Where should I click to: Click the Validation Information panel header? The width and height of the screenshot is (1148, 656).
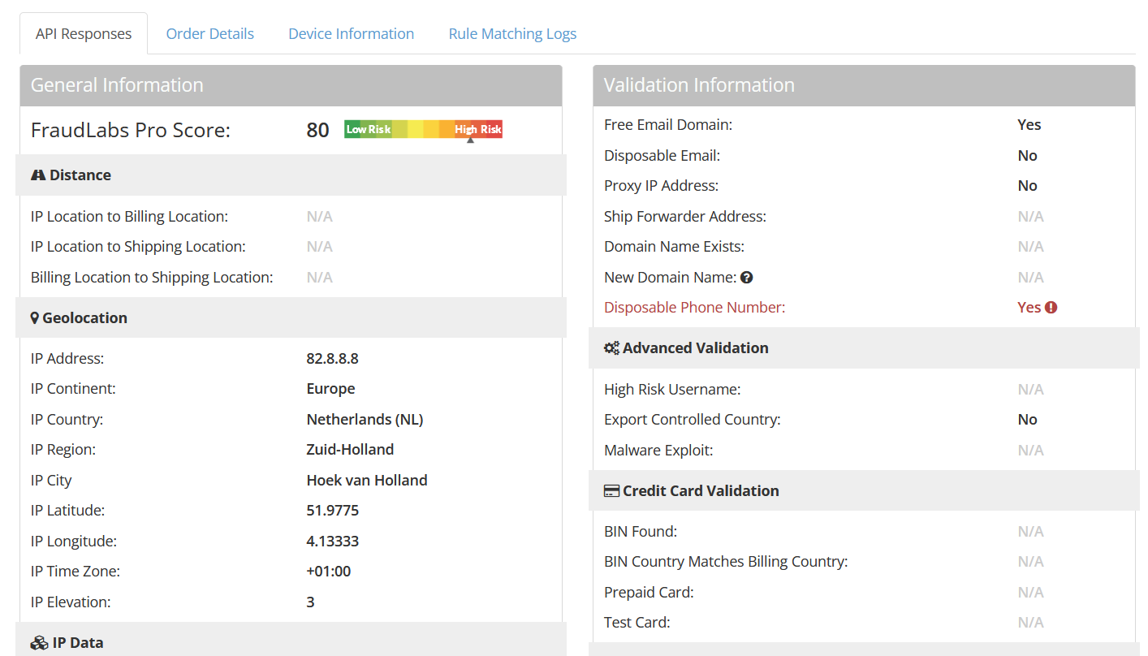click(864, 85)
